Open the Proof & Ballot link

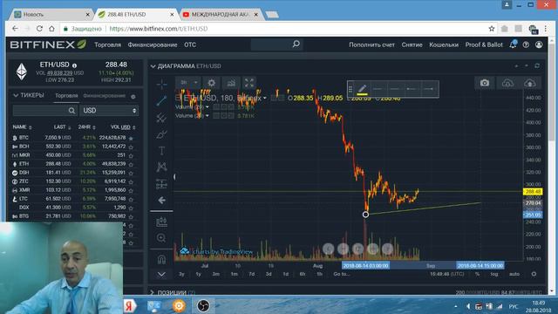[x=484, y=44]
